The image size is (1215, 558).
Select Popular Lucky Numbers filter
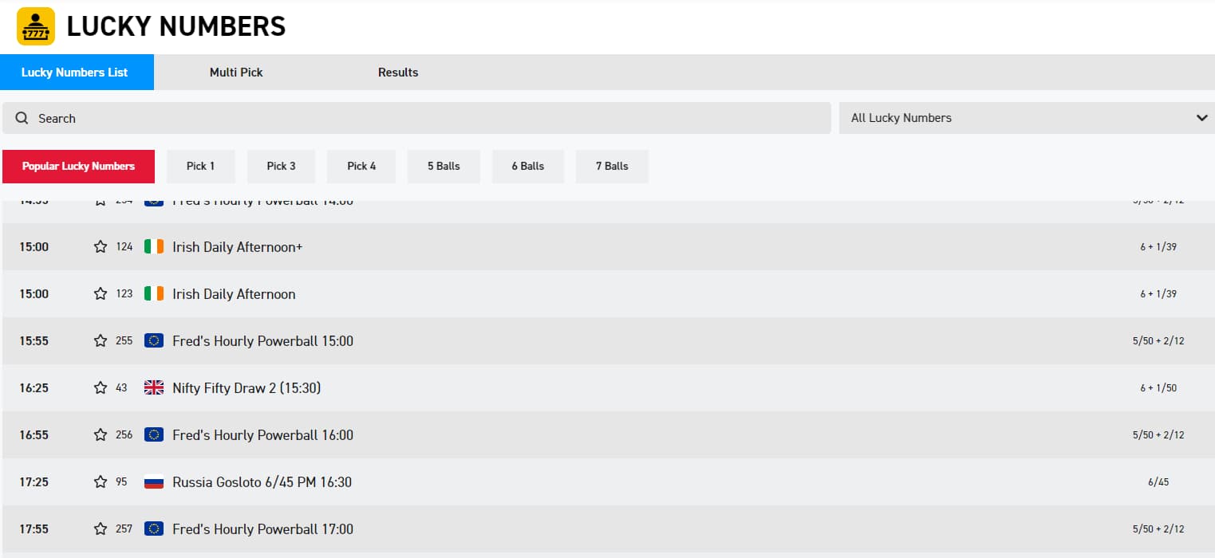78,167
